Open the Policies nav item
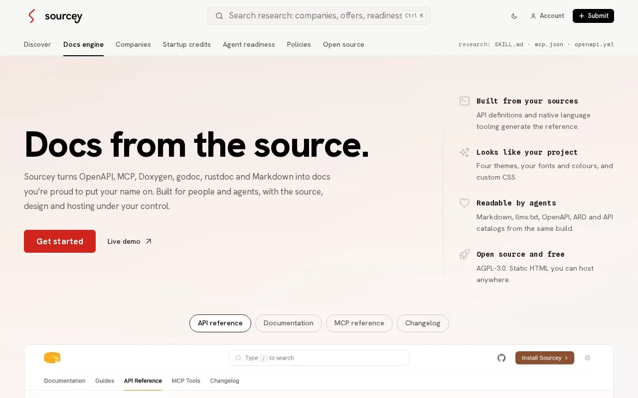 point(299,44)
